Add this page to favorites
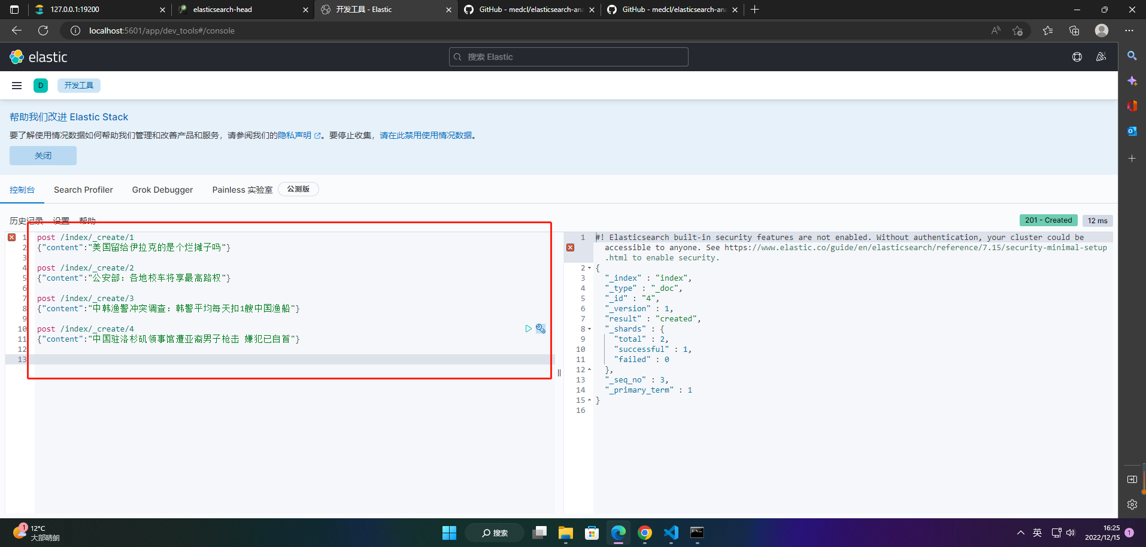The image size is (1146, 547). click(1017, 31)
